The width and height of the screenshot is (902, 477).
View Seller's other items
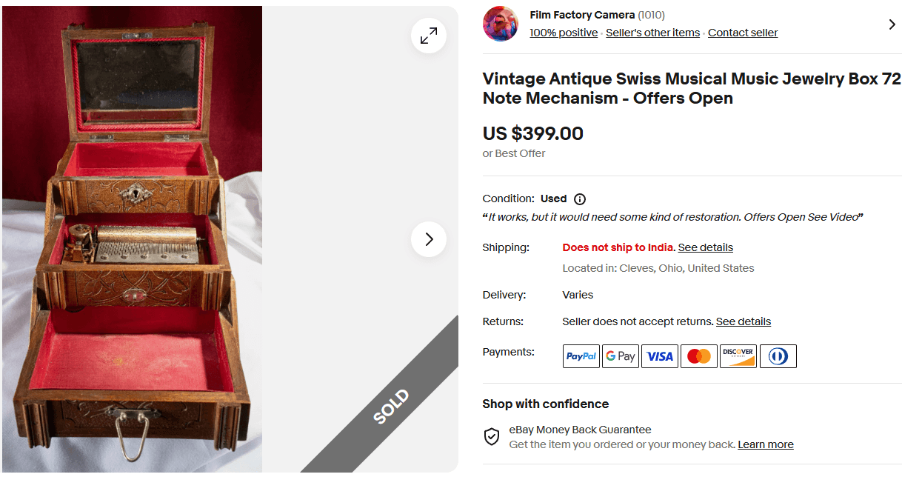click(652, 33)
